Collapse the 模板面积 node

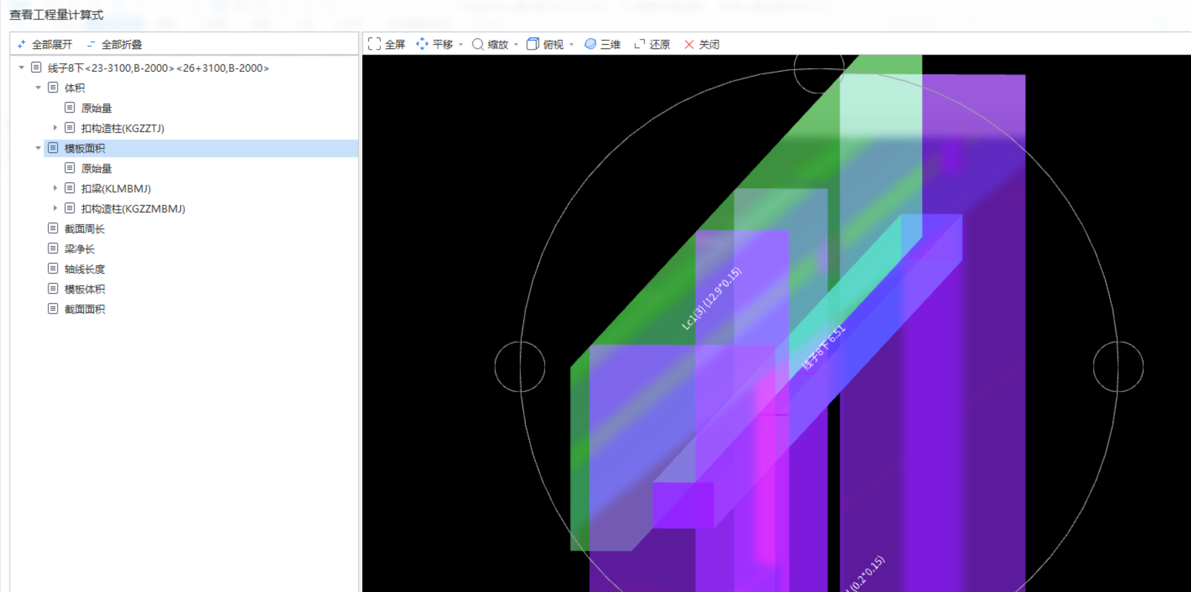(38, 148)
